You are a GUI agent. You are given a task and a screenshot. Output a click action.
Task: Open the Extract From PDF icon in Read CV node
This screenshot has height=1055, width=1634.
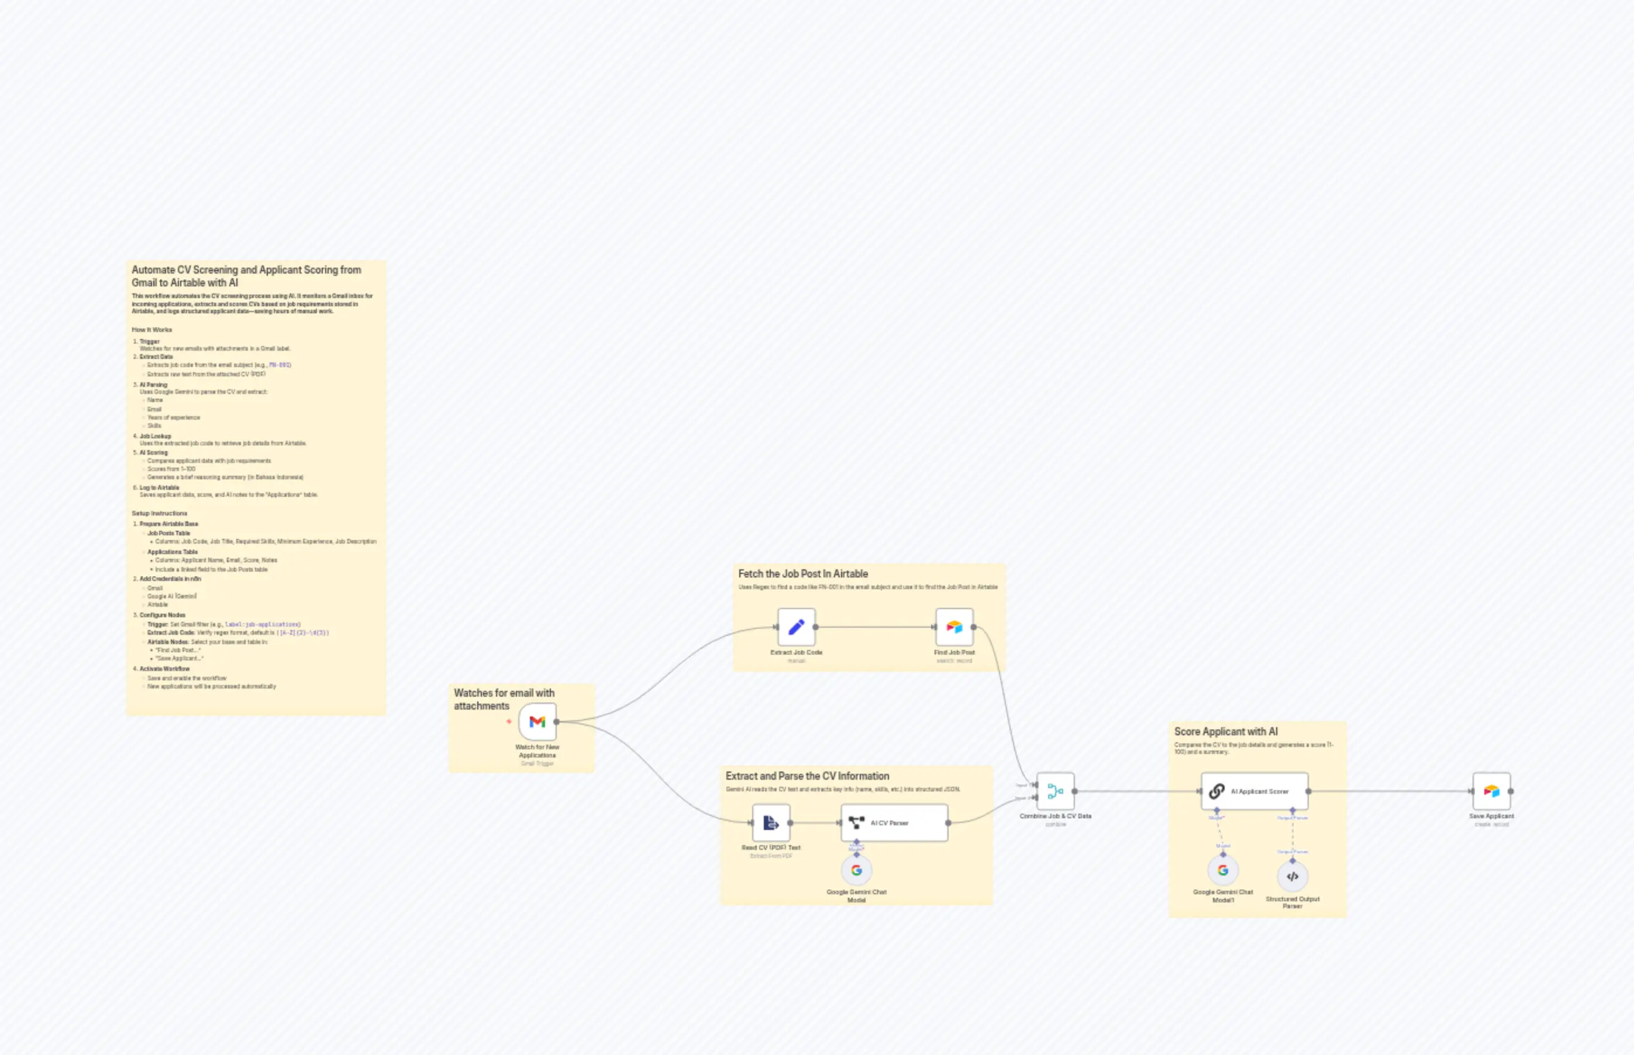click(772, 823)
